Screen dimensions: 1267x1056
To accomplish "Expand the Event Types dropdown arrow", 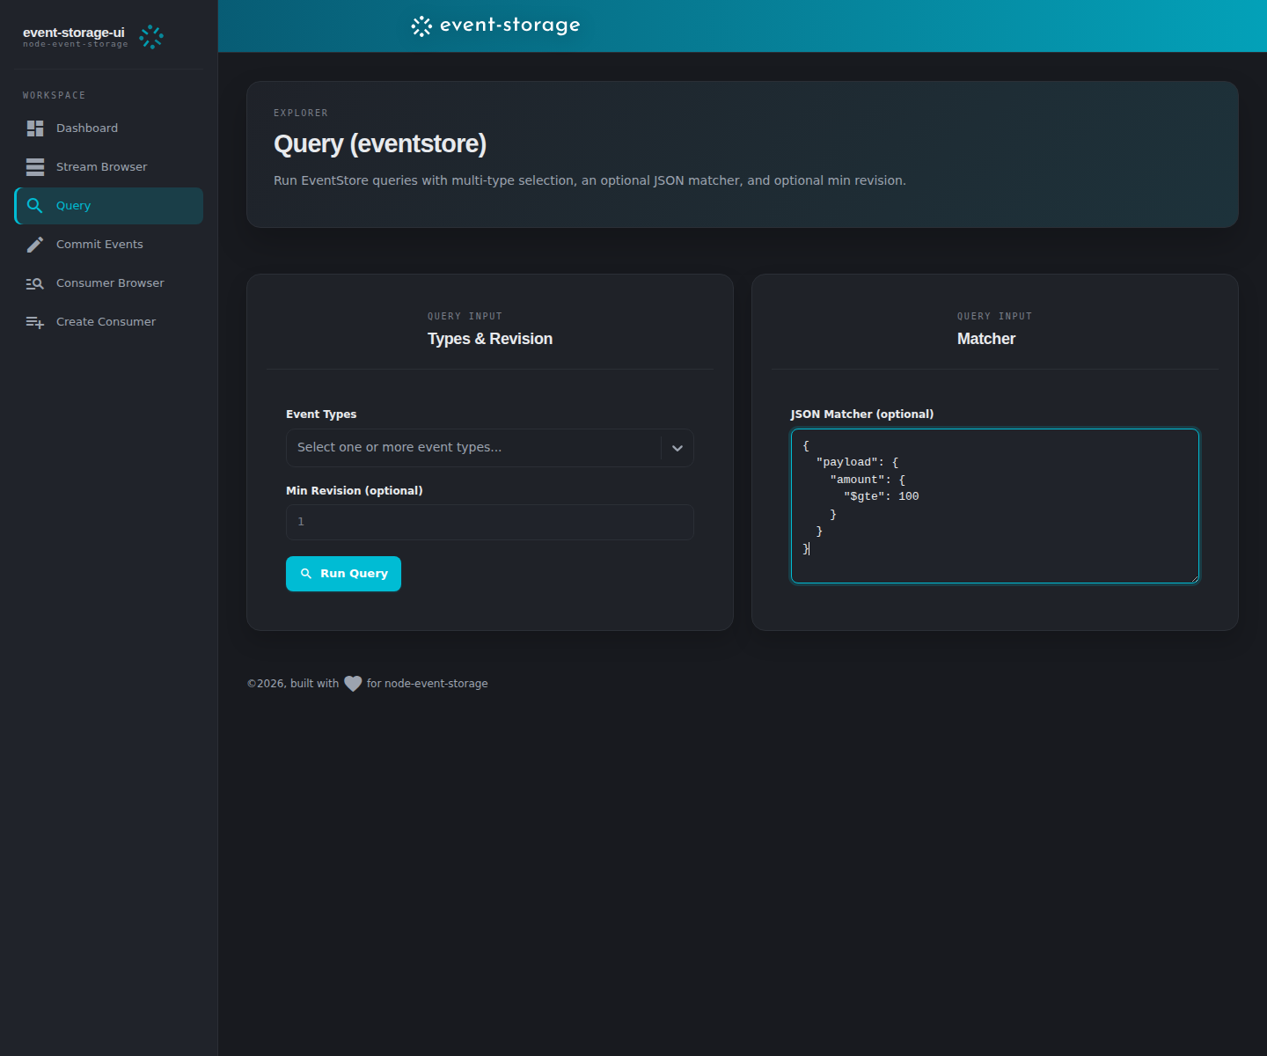I will click(x=677, y=448).
